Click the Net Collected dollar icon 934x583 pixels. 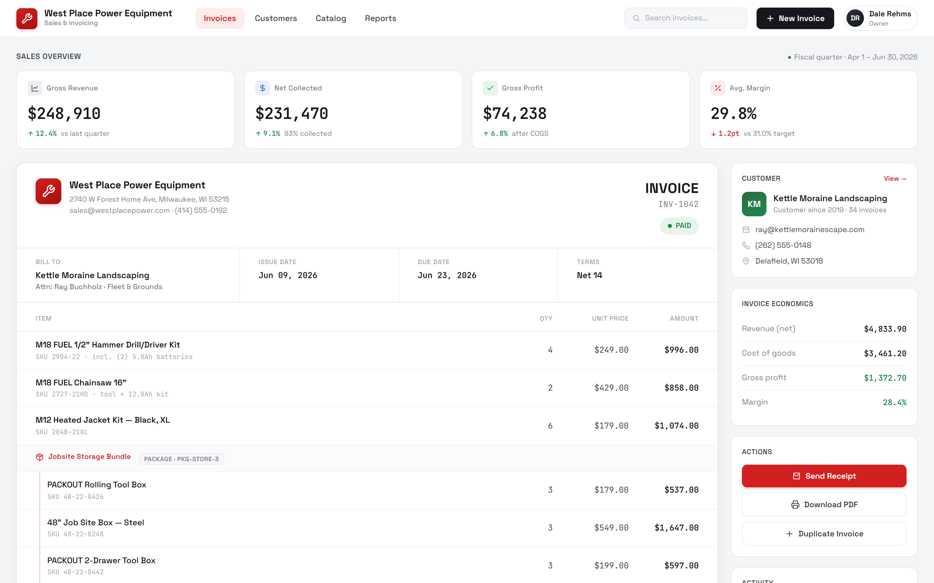point(262,88)
